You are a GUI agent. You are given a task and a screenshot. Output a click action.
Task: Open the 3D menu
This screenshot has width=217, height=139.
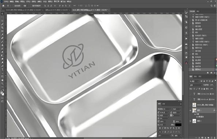click(45, 1)
